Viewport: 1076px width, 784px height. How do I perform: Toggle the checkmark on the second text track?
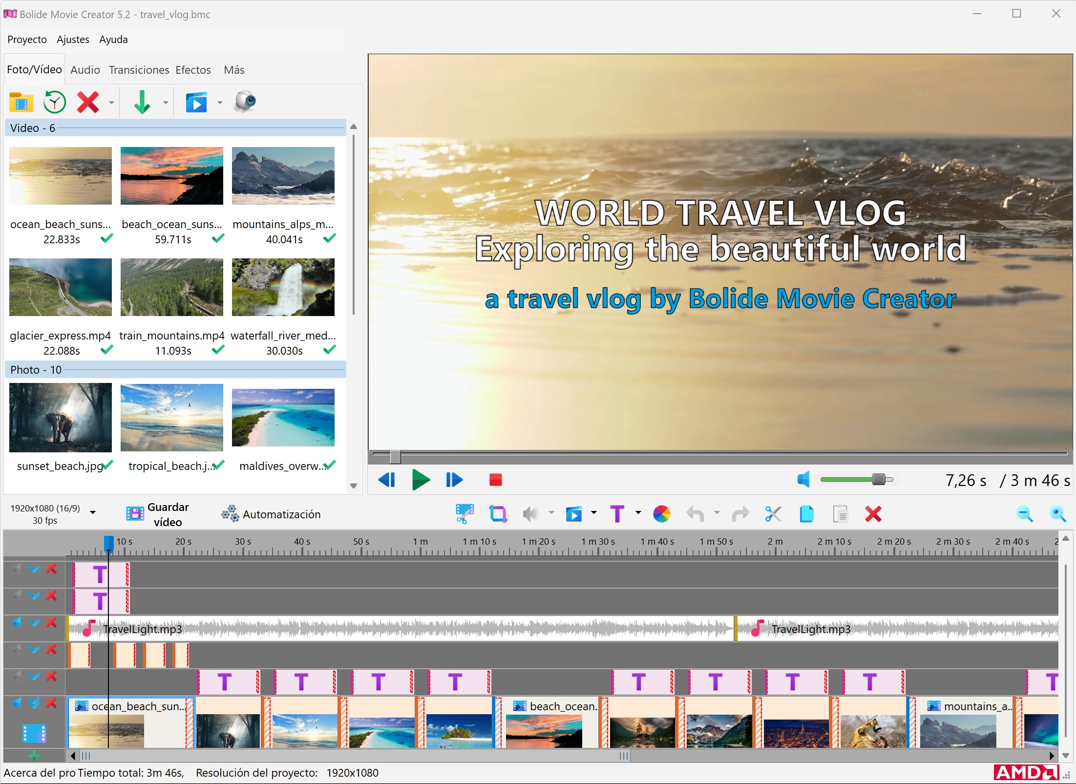(34, 596)
